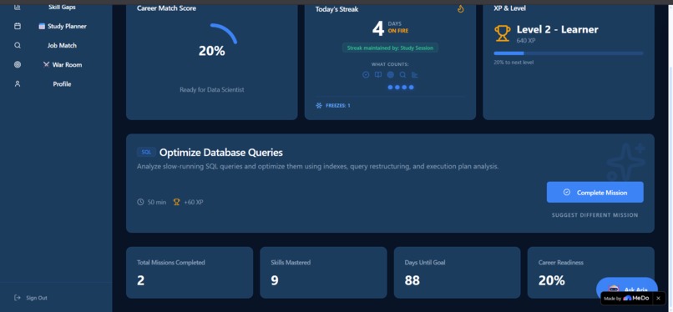Screen dimensions: 673x312
Task: Click the Ready for Data Scientist text
Action: [211, 89]
